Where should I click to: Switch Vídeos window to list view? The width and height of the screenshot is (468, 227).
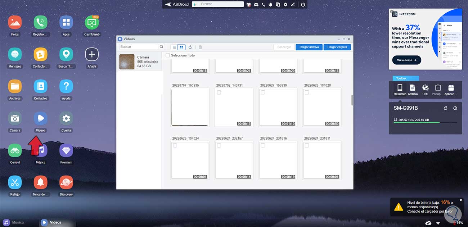click(174, 47)
